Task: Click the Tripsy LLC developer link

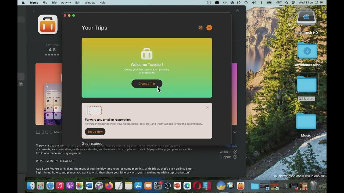Action: [x=231, y=146]
